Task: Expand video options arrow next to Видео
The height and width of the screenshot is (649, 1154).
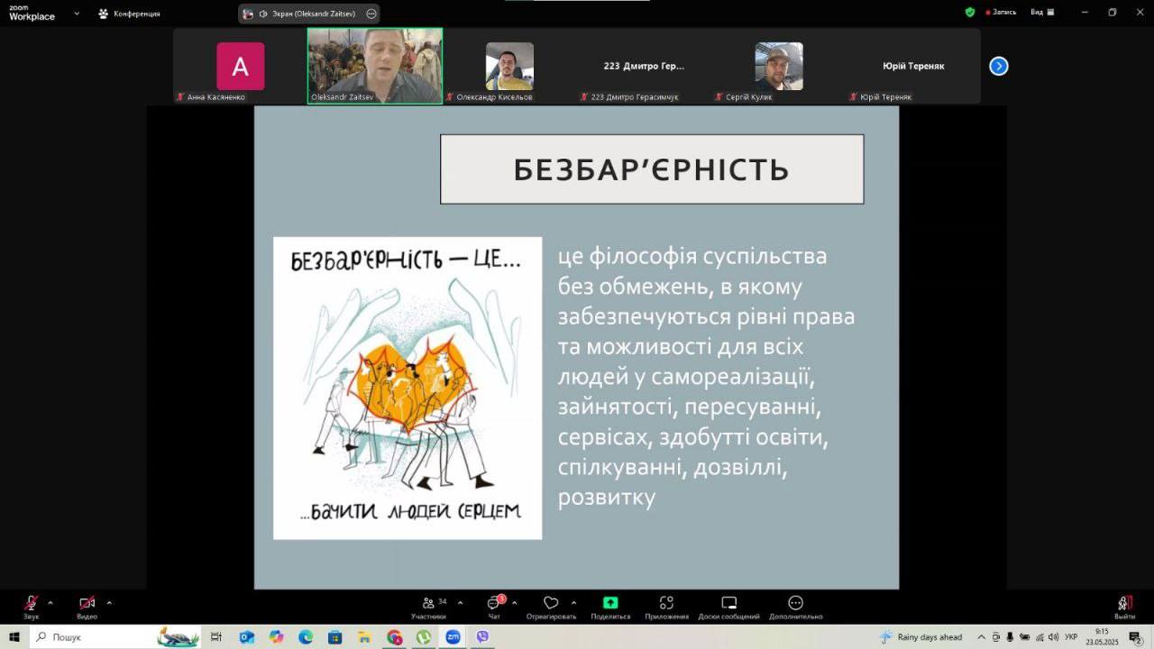Action: point(109,602)
